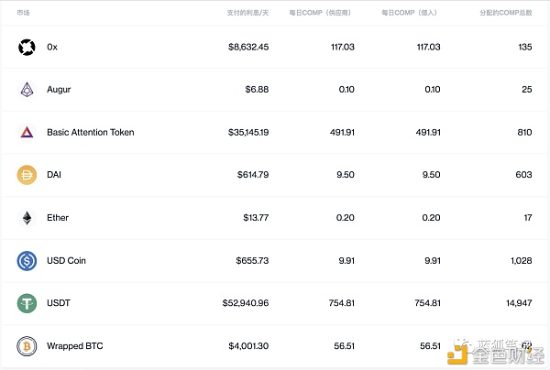Select 0x borrower COMP value 117.03

pyautogui.click(x=429, y=47)
